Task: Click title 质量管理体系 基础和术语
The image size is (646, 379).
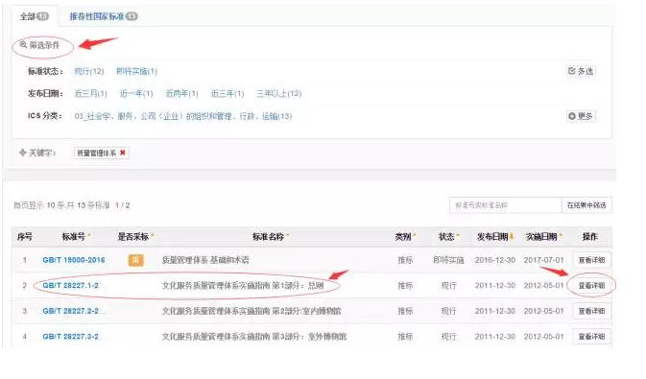Action: [205, 260]
